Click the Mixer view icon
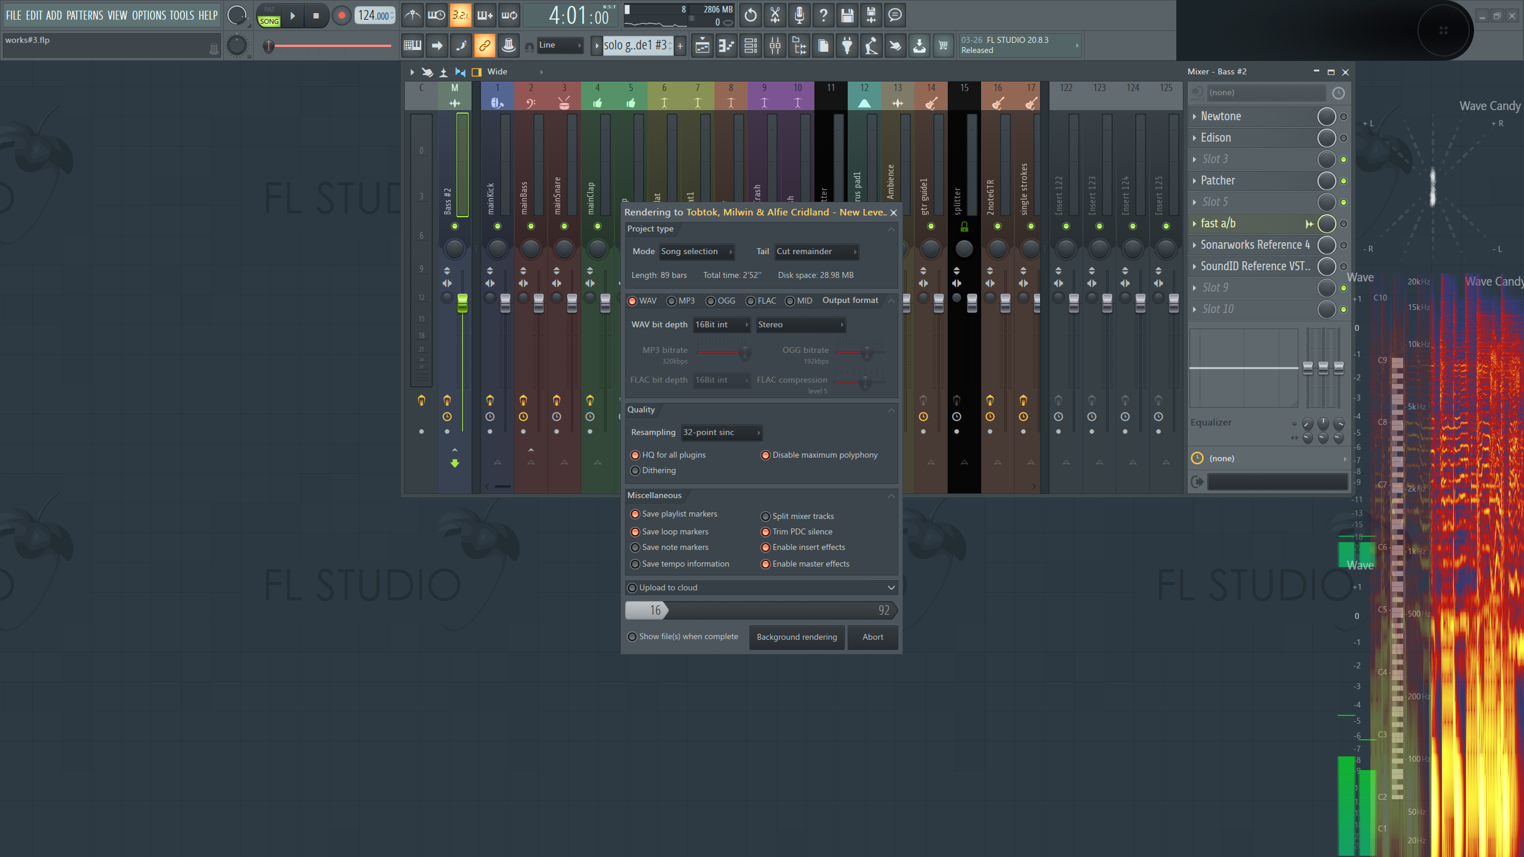The image size is (1524, 857). coord(775,46)
